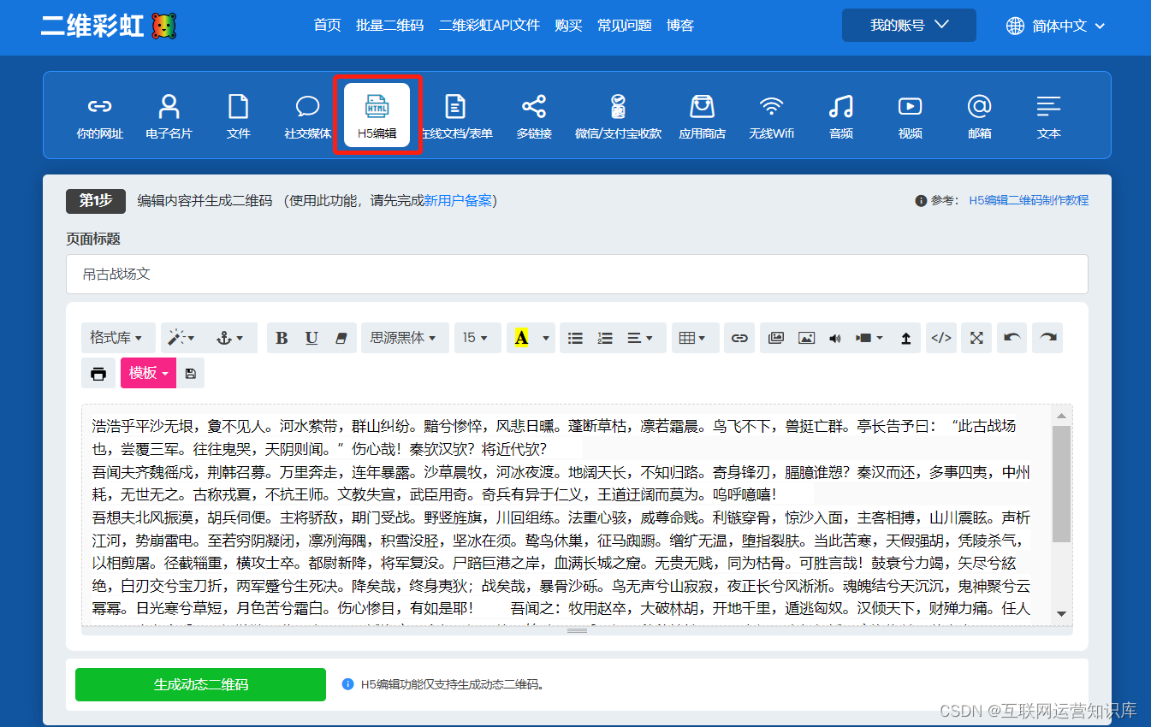Expand the anchor dropdown

(x=231, y=338)
